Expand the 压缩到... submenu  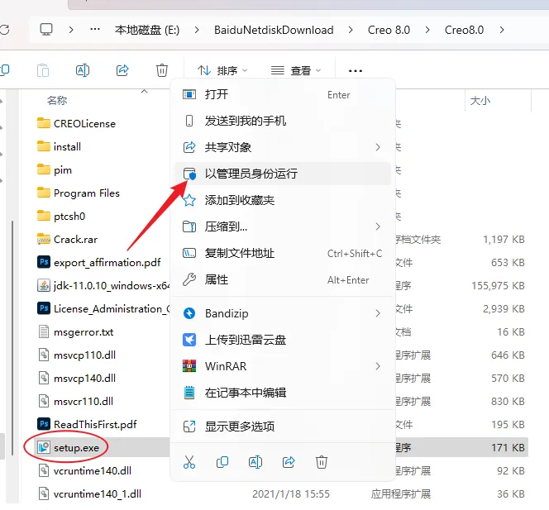coord(378,226)
